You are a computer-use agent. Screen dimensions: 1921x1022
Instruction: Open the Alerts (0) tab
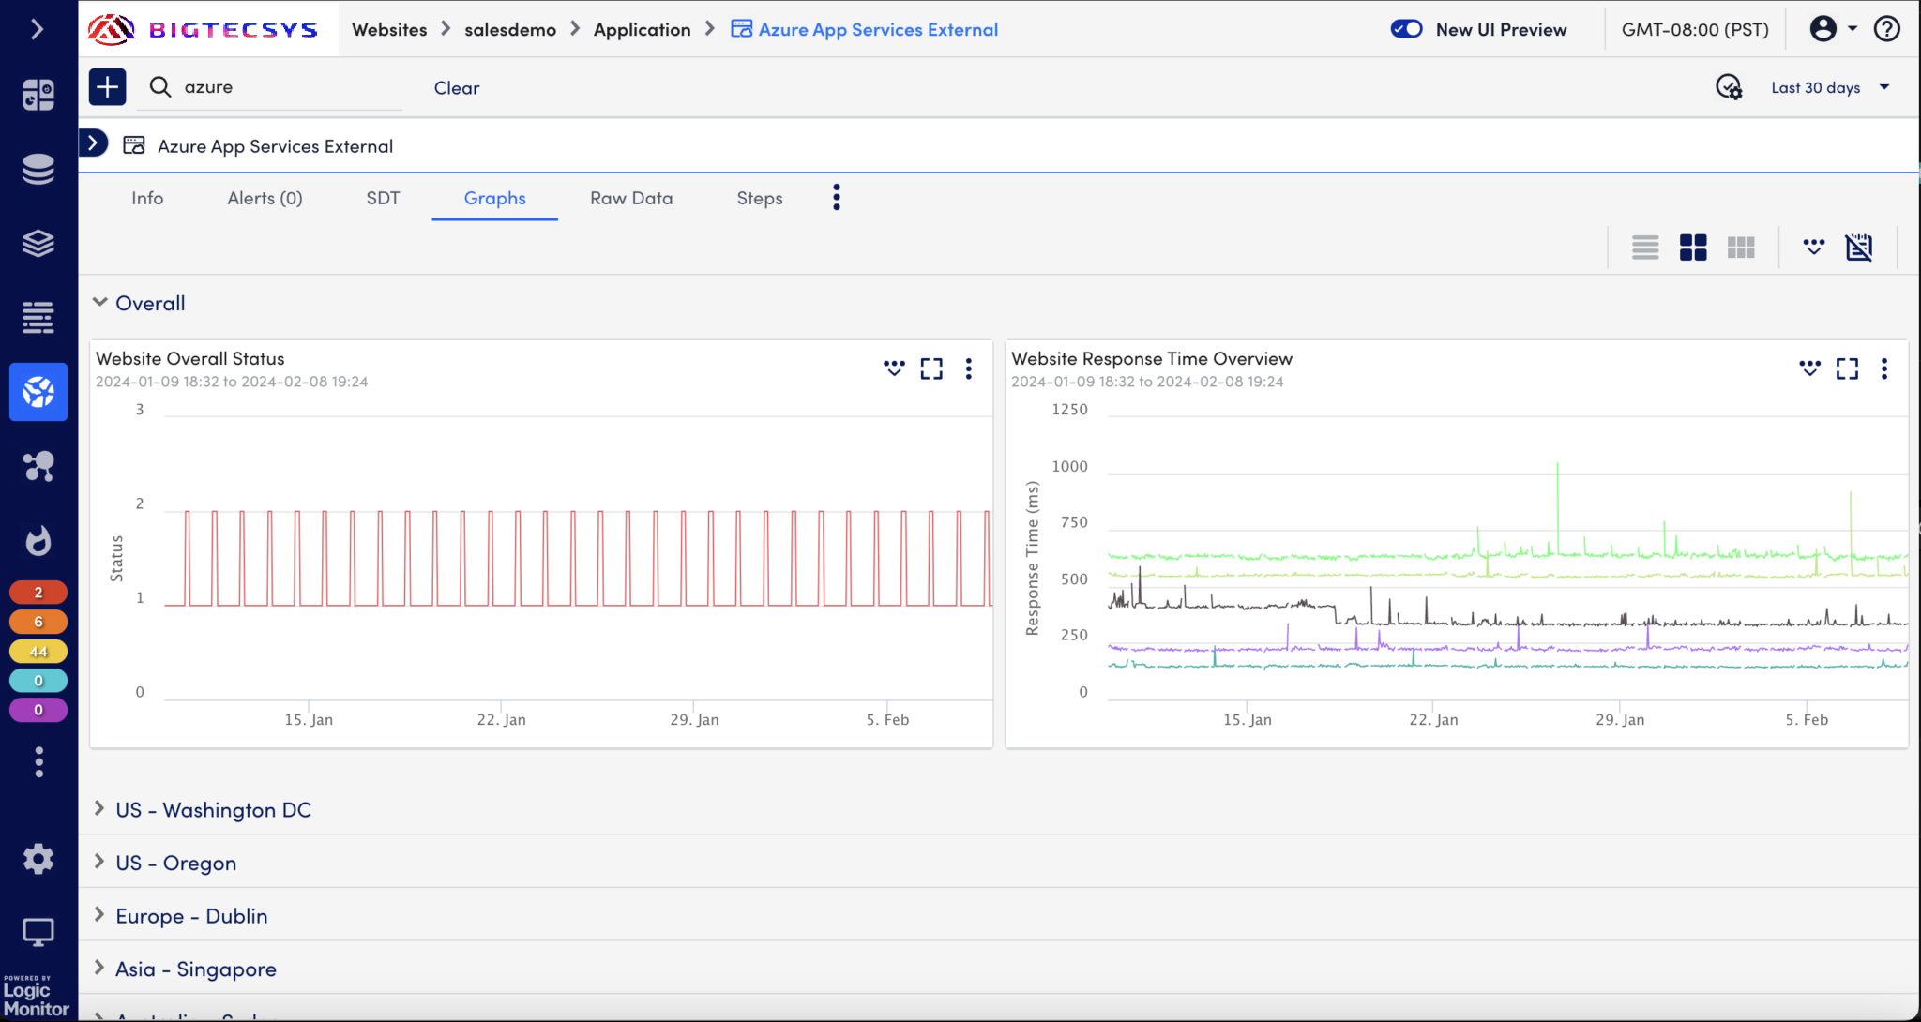coord(265,198)
